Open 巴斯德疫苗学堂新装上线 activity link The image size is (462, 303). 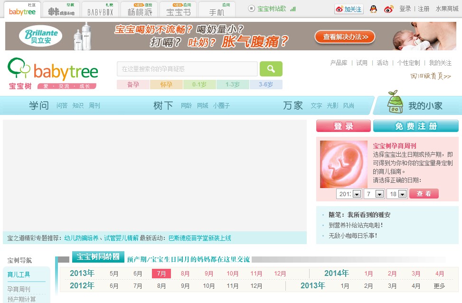coord(200,238)
